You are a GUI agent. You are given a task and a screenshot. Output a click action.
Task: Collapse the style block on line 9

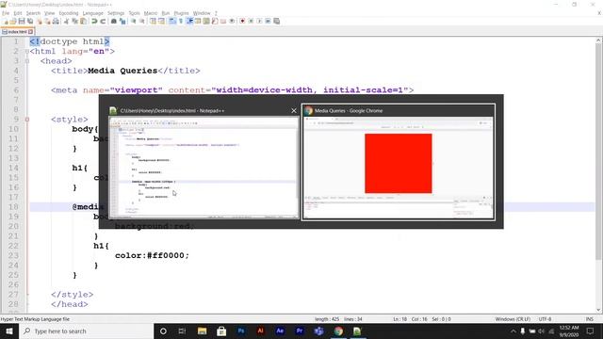27,120
